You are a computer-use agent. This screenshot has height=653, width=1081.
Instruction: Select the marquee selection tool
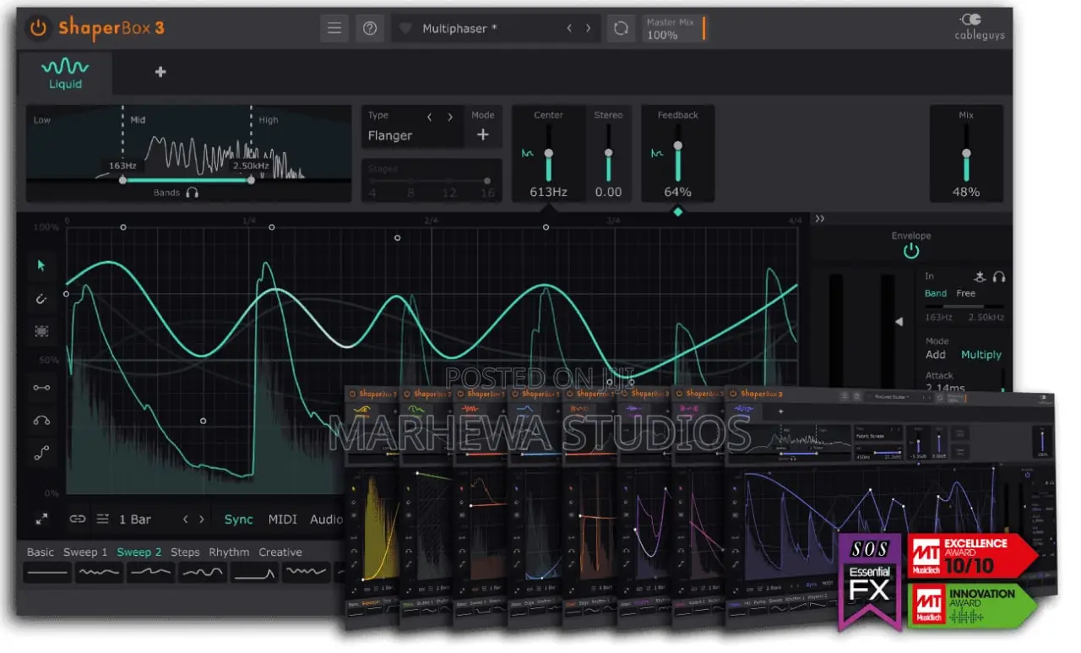pyautogui.click(x=41, y=332)
